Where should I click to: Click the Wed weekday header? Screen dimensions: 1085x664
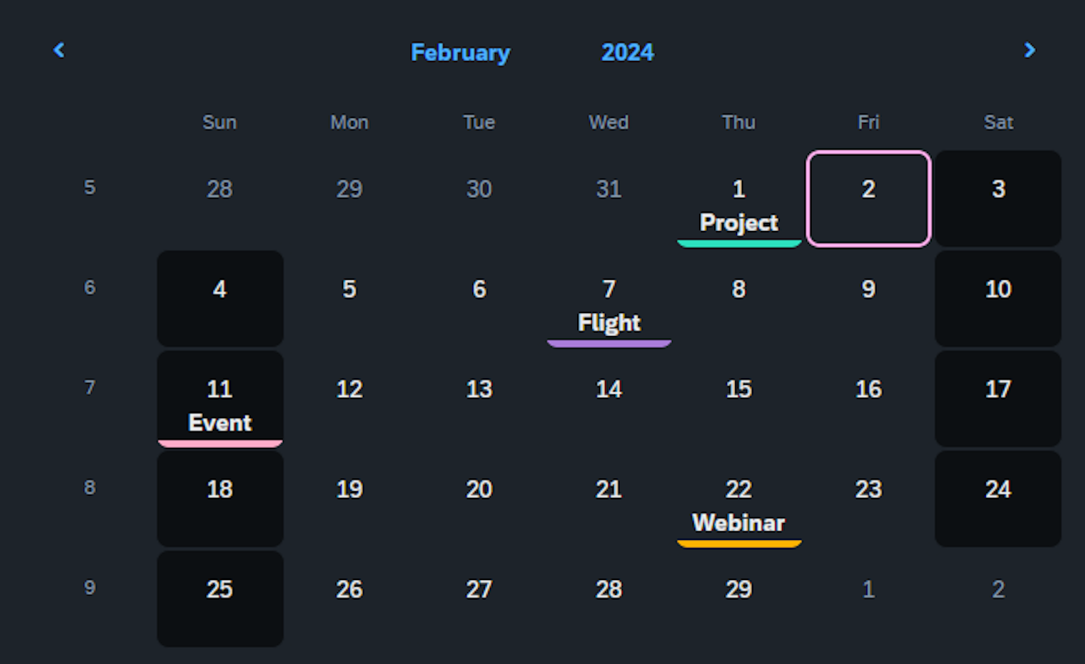tap(608, 123)
